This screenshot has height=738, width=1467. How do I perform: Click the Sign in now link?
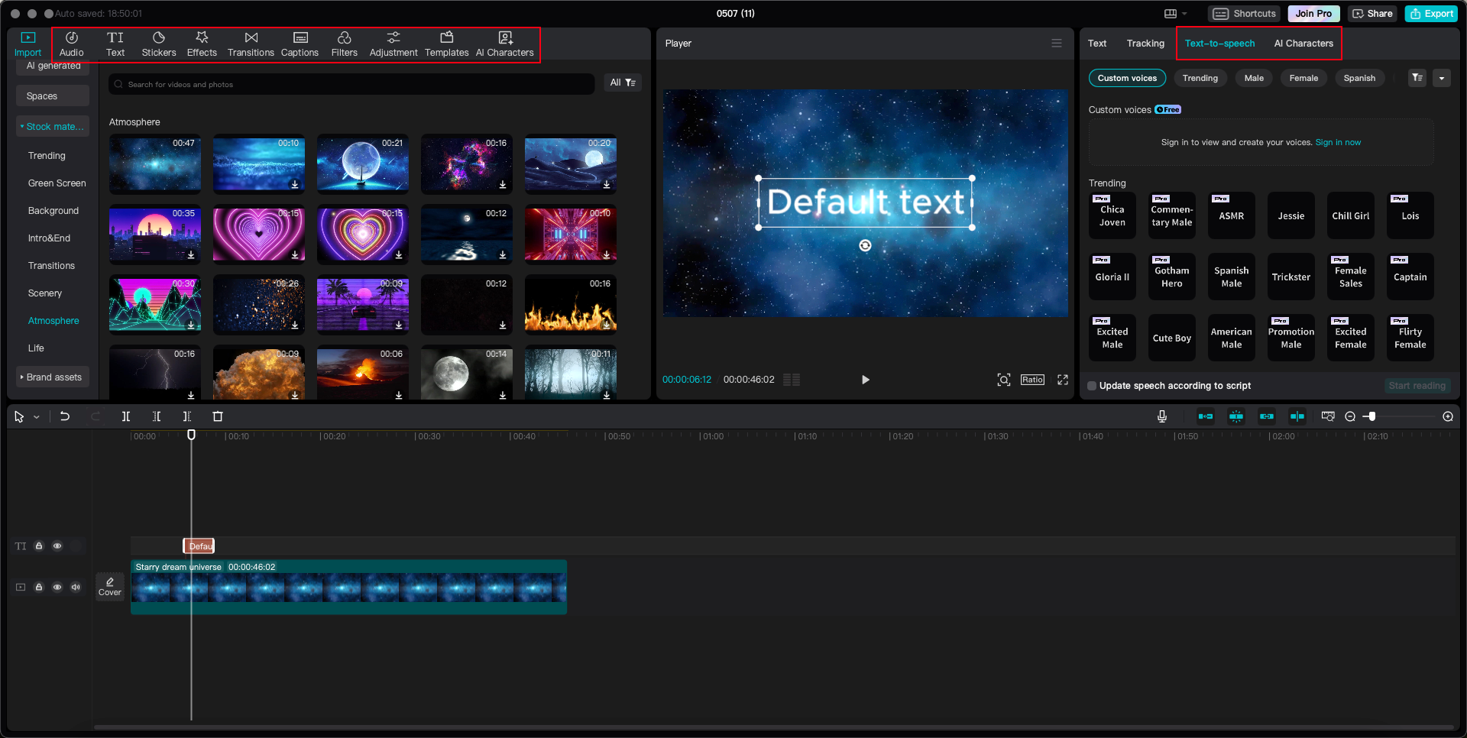[1337, 142]
